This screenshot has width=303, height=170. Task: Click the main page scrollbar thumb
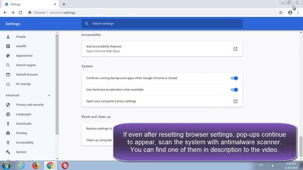click(301, 146)
